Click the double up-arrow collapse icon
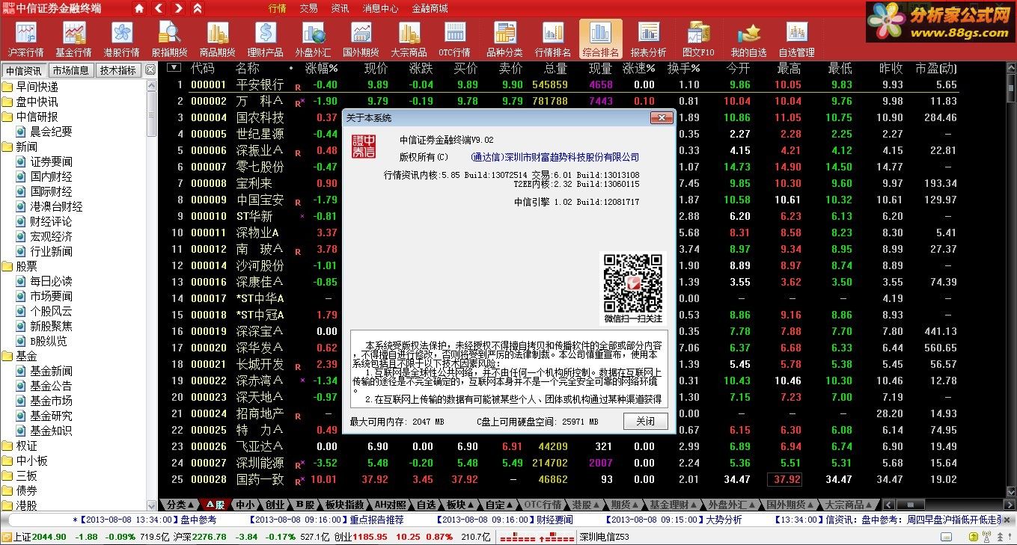Viewport: 1017px width, 545px height. 197,8
